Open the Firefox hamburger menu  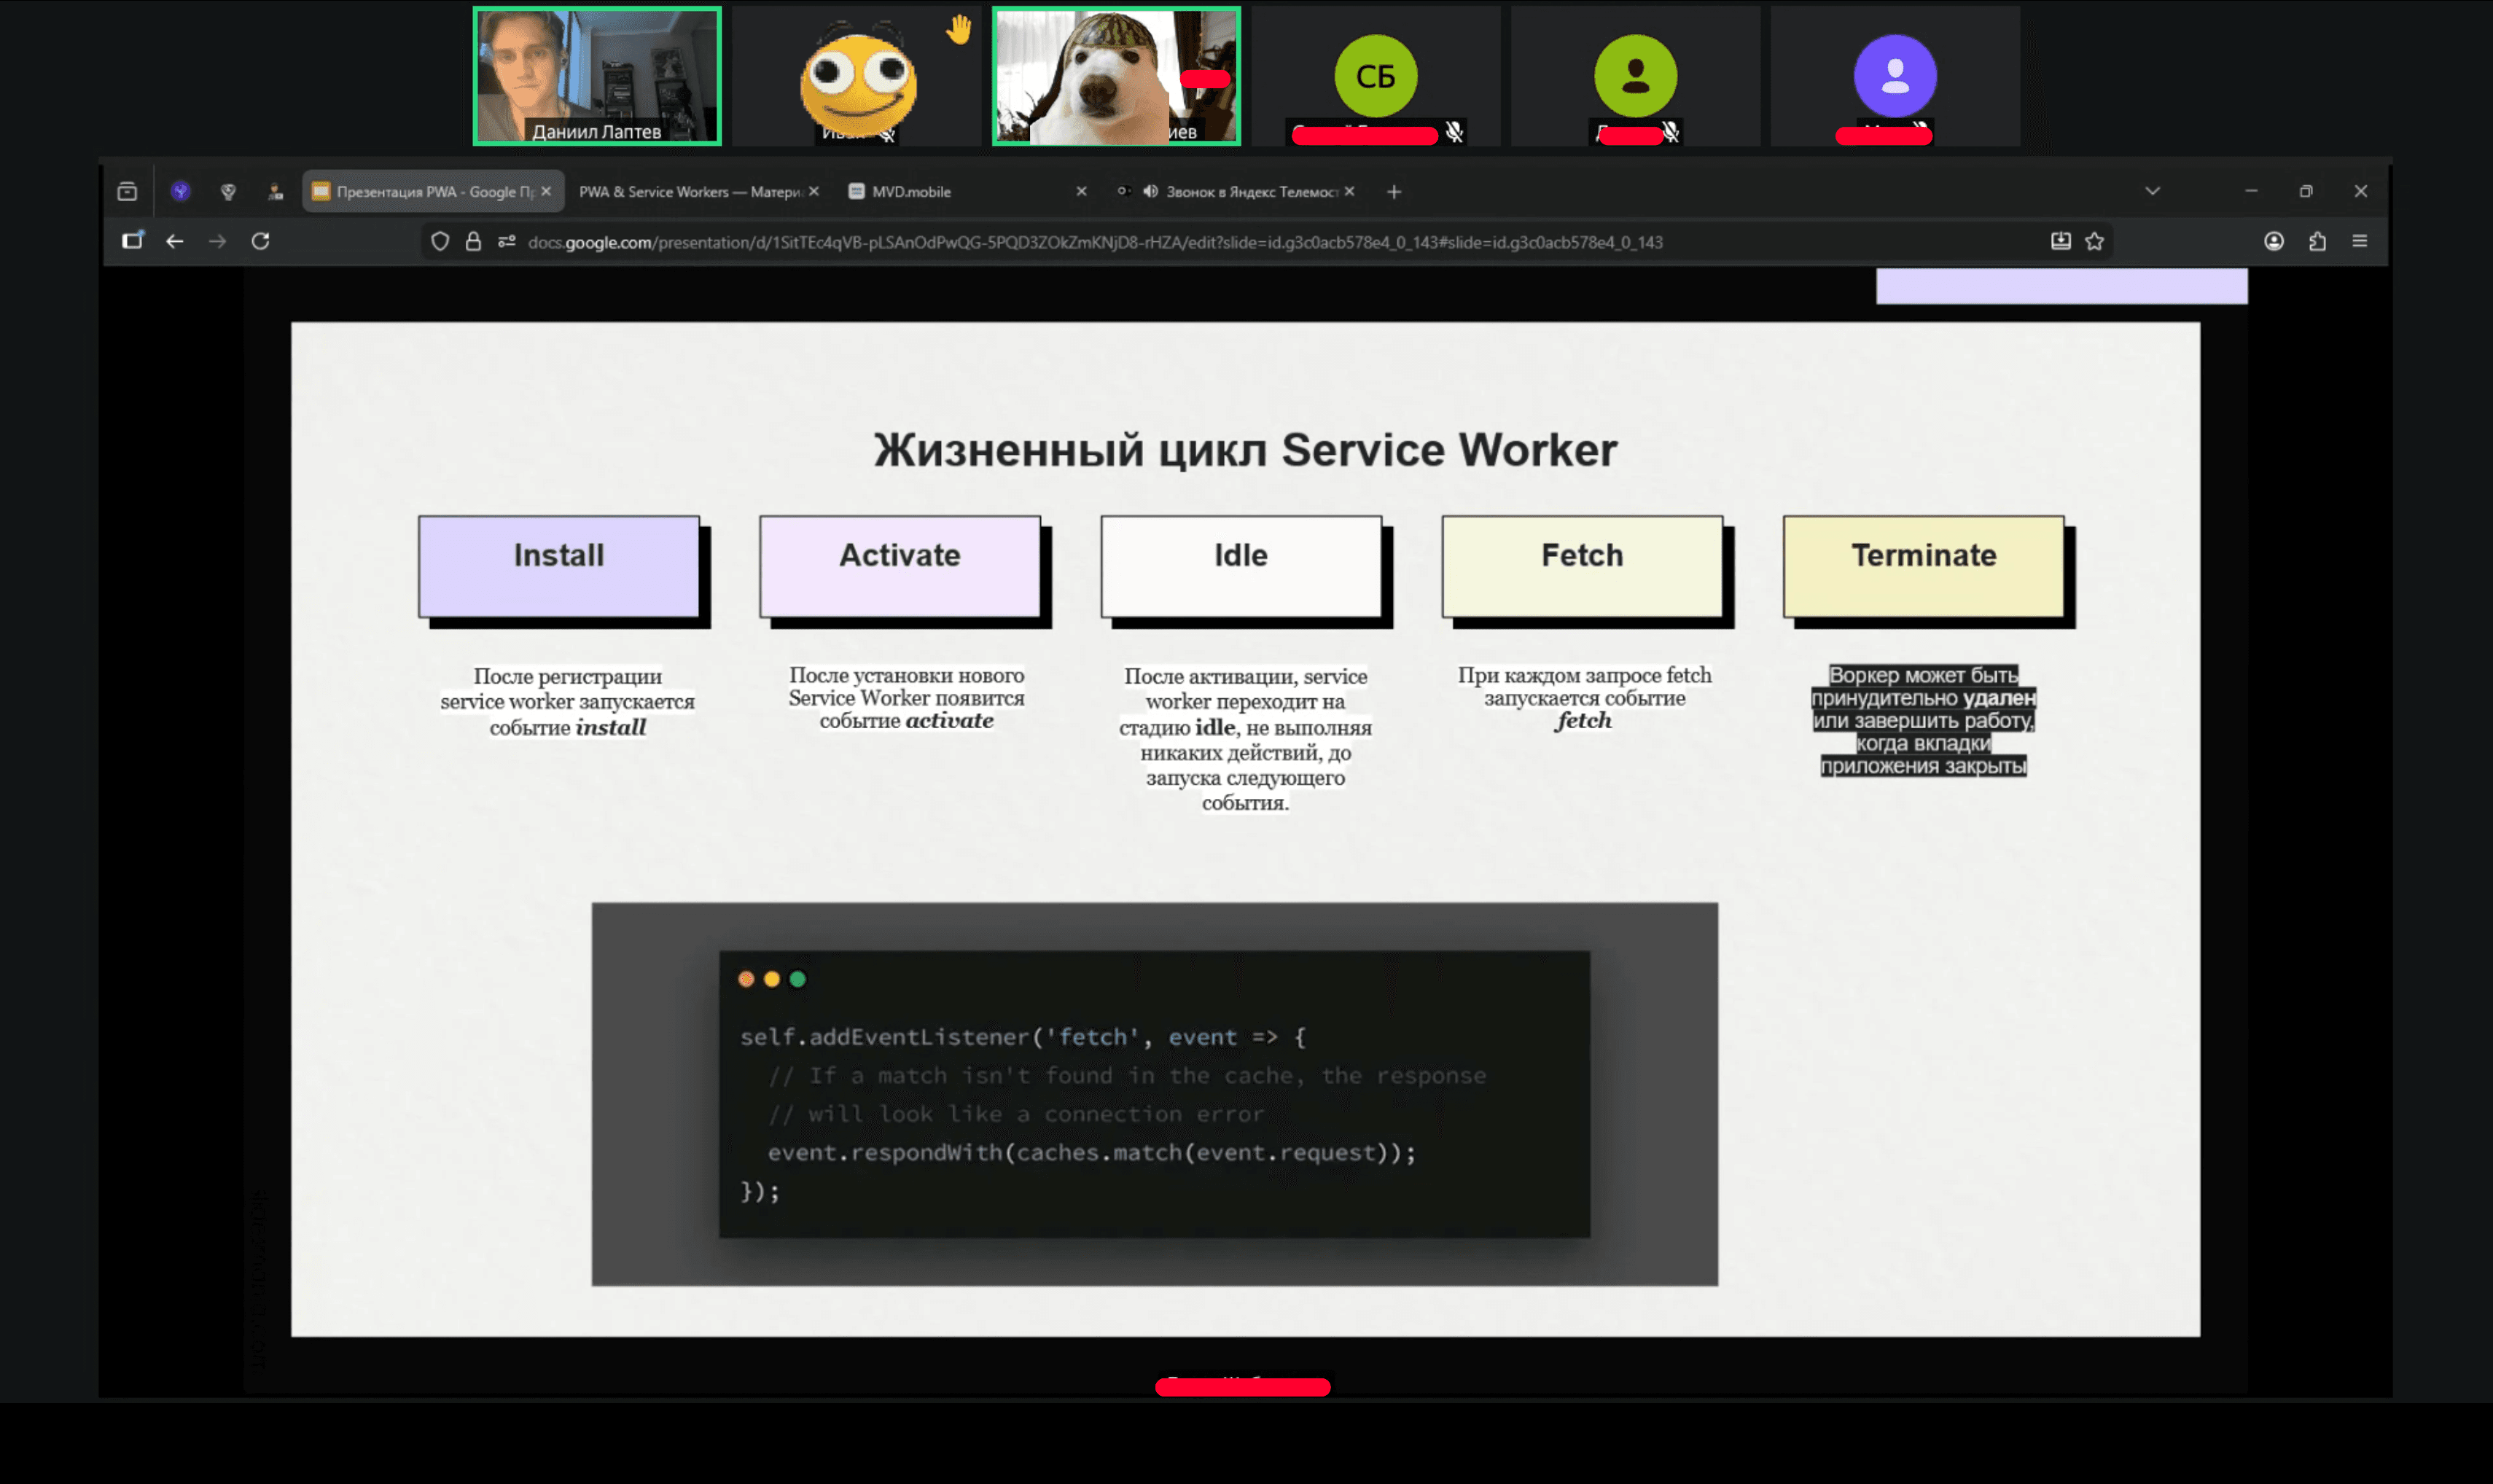2360,241
